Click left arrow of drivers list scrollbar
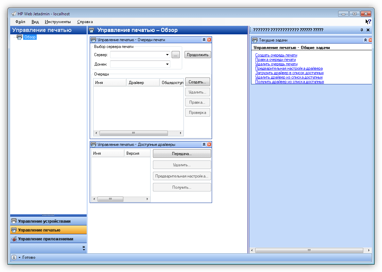The height and width of the screenshot is (272, 382). (x=94, y=199)
